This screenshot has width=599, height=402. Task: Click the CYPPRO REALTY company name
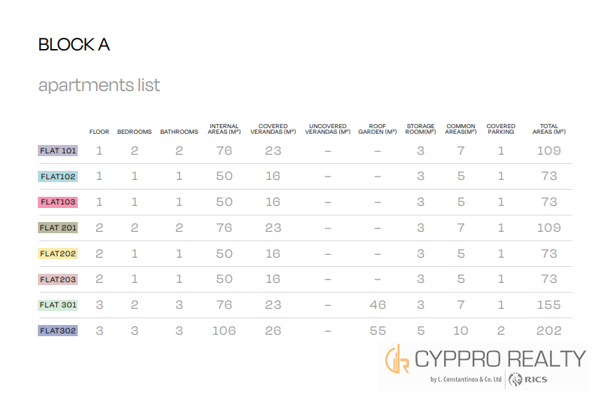coord(500,359)
